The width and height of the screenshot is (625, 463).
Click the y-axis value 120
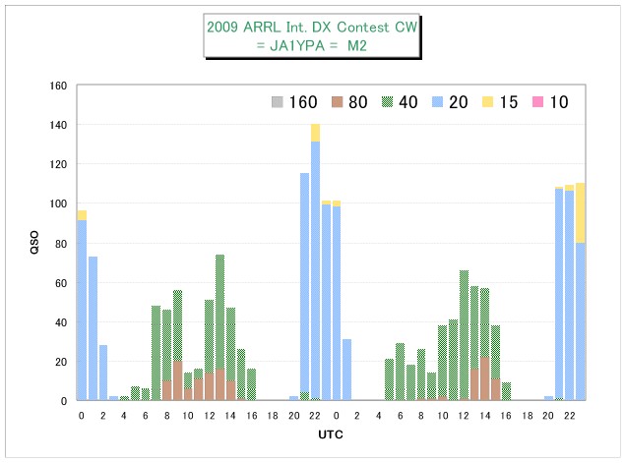click(x=58, y=164)
